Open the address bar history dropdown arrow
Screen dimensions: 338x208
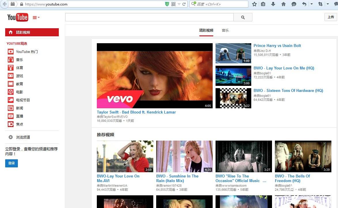179,4
